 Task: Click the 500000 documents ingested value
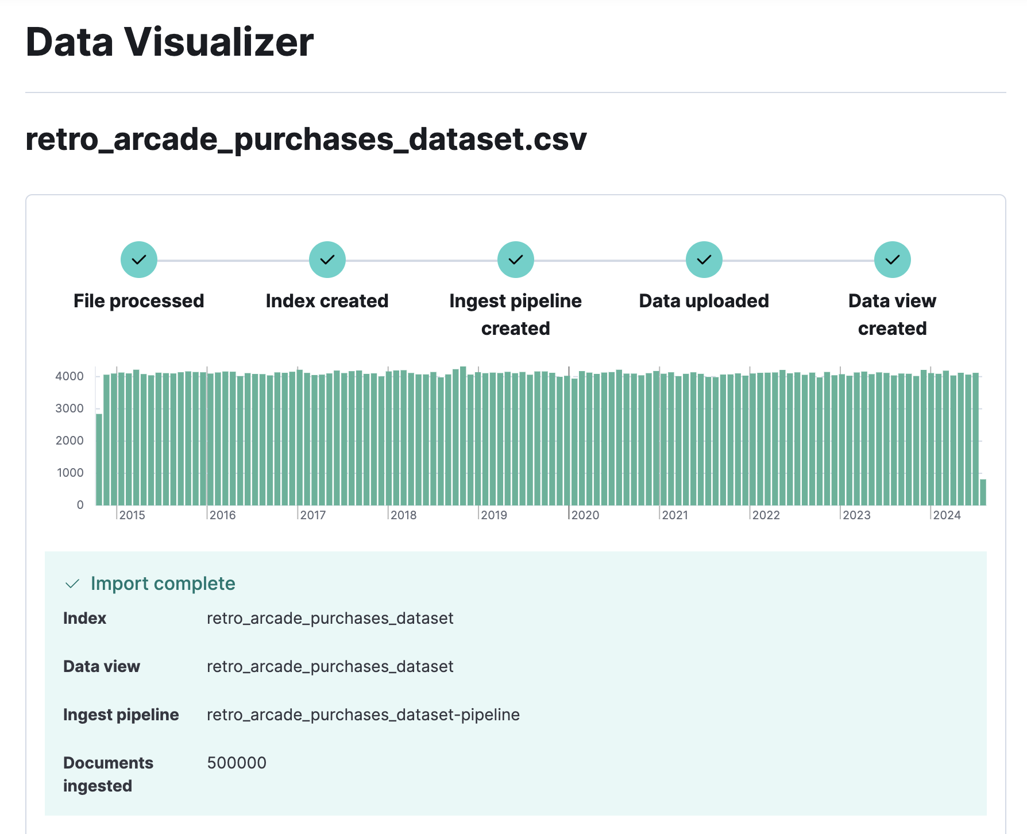[237, 763]
